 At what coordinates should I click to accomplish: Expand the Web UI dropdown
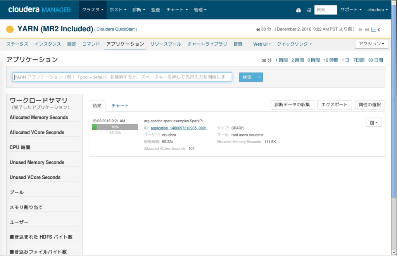tap(262, 44)
